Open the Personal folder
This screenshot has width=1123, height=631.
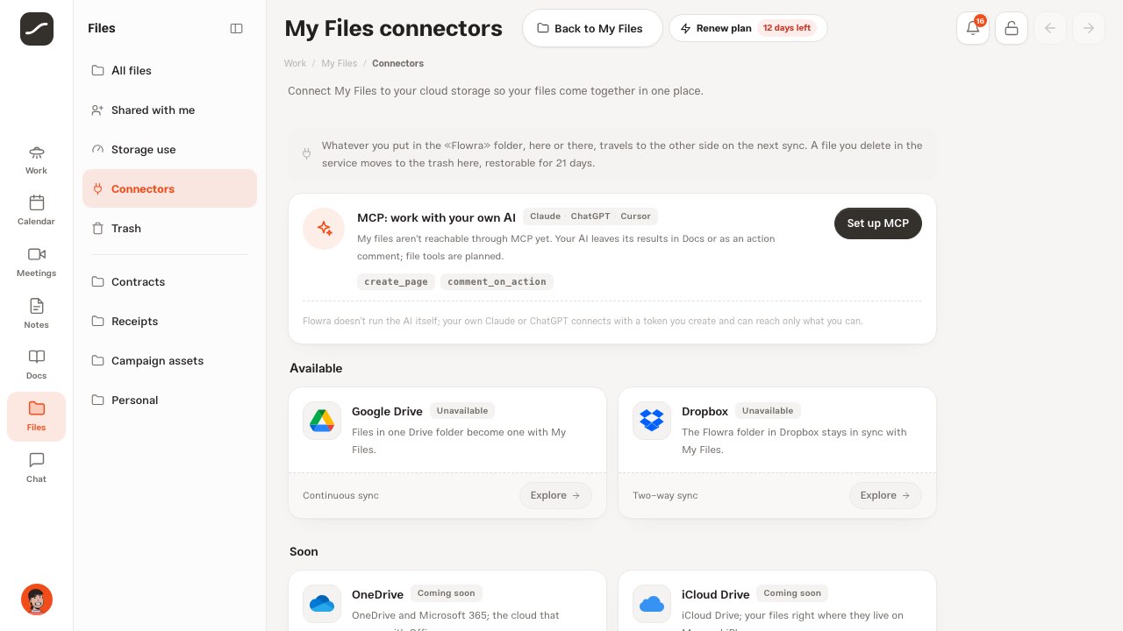tap(169, 400)
